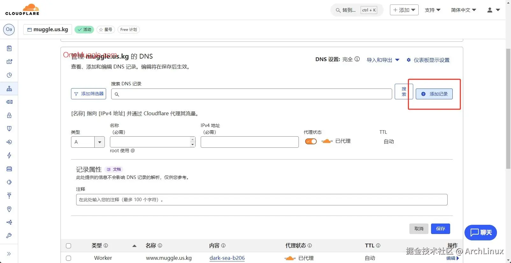511x263 pixels.
Task: Open the Caching drive sidebar icon
Action: [x=9, y=169]
